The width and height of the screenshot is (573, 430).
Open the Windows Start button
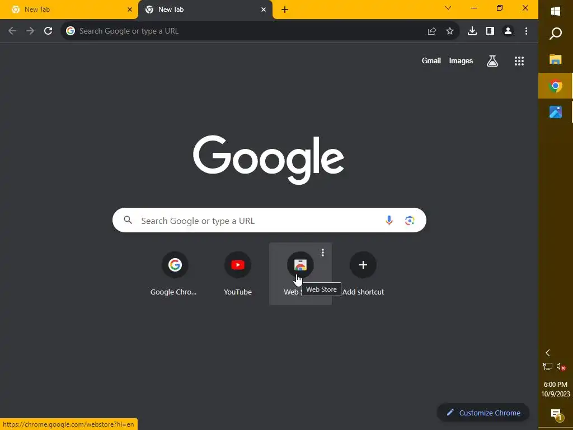point(556,11)
